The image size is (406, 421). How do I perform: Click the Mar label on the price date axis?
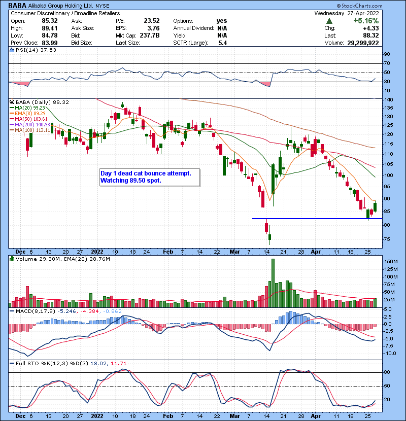(235, 252)
